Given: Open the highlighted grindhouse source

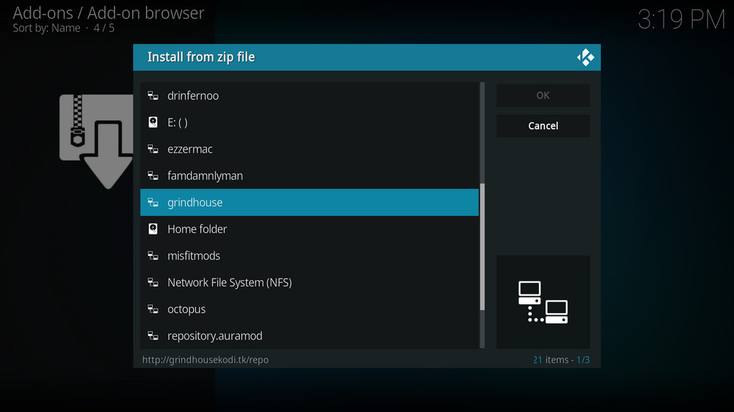Looking at the screenshot, I should click(x=310, y=202).
